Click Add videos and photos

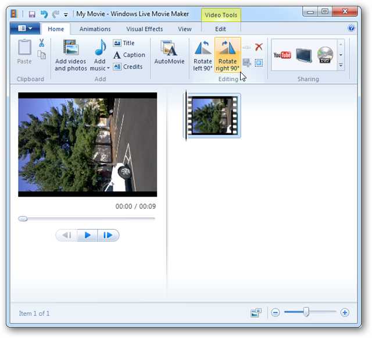(x=70, y=55)
